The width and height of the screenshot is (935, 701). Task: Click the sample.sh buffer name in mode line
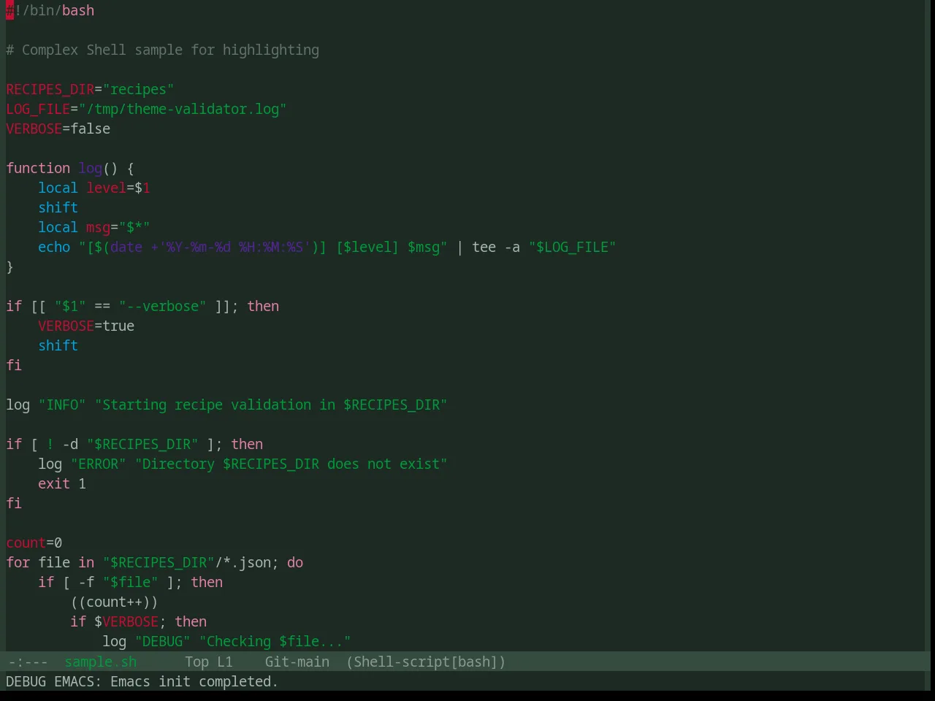(101, 662)
